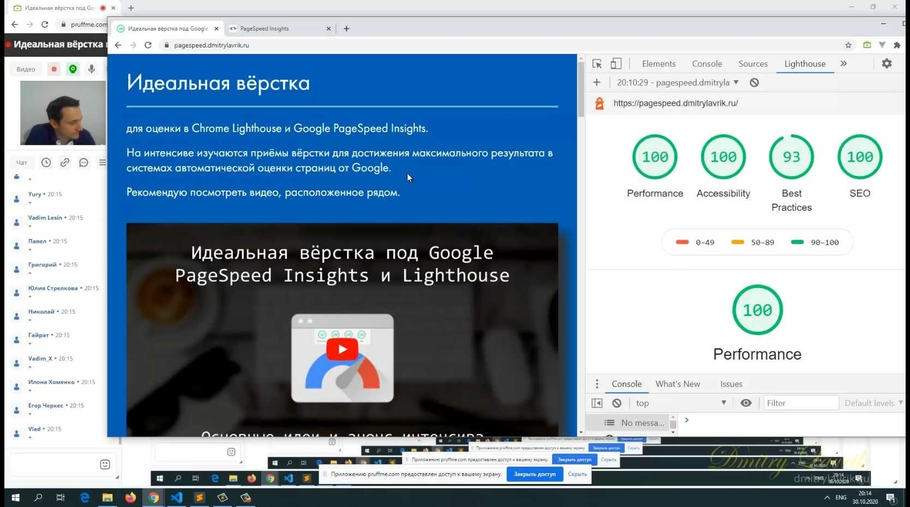Image resolution: width=910 pixels, height=507 pixels.
Task: Open the Lighthouse report selector dropdown
Action: [x=678, y=82]
